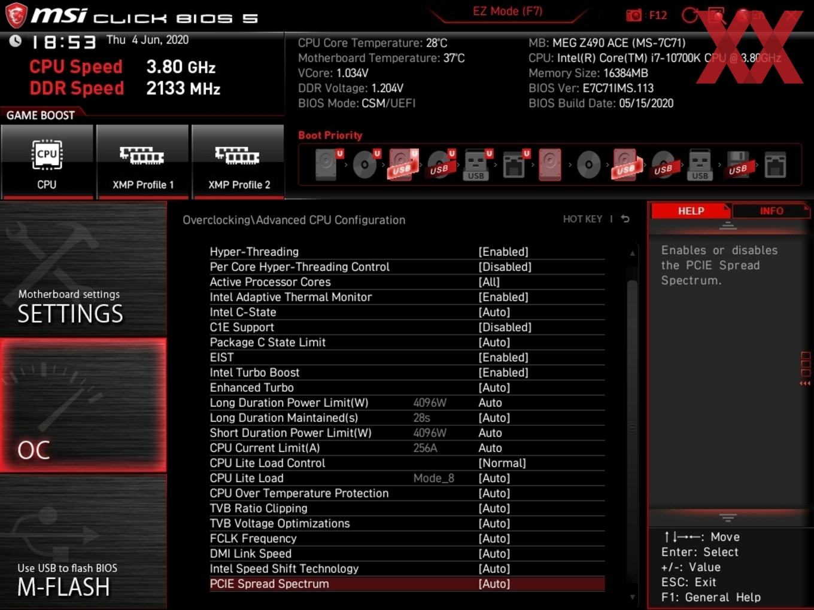Click the settings list scroll-up arrow
Image resolution: width=814 pixels, height=610 pixels.
(x=632, y=254)
